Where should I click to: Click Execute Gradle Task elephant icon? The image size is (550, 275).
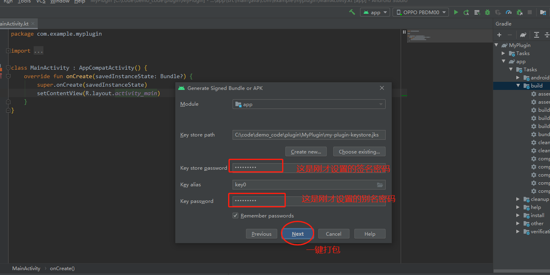tap(523, 35)
